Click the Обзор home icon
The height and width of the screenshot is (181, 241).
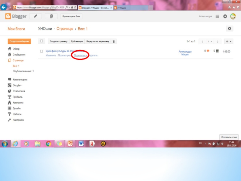coord(10,49)
